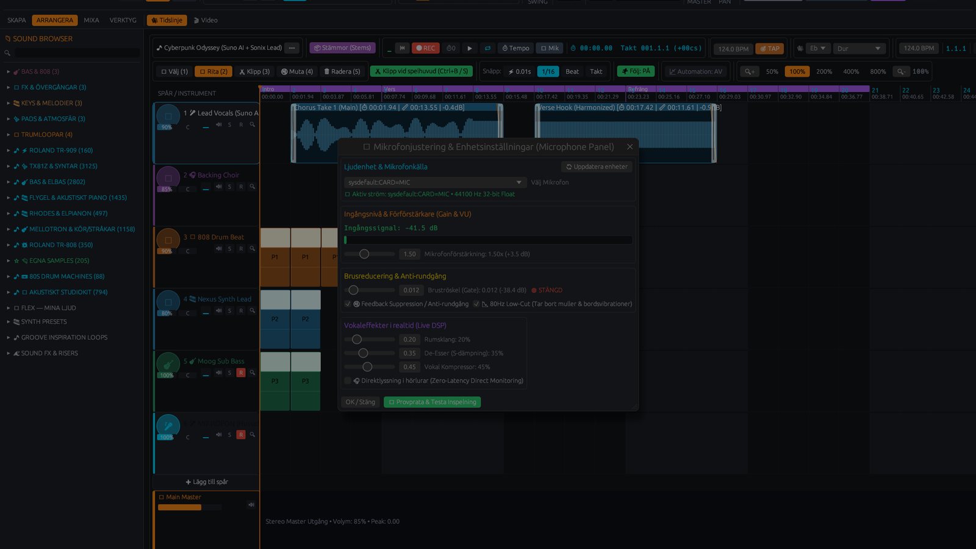Expand the ROLAND TR-909 (160) folder

pos(9,150)
